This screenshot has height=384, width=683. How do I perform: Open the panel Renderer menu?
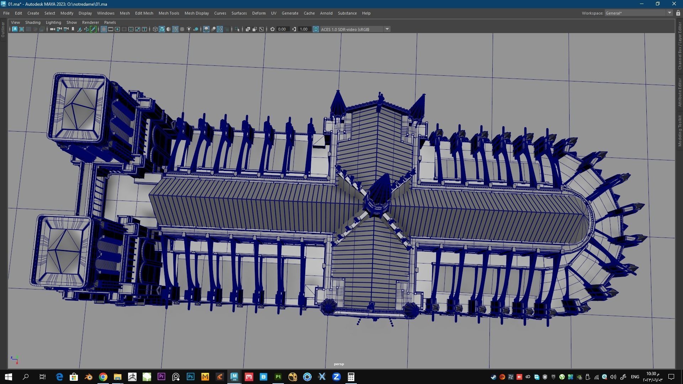(90, 22)
